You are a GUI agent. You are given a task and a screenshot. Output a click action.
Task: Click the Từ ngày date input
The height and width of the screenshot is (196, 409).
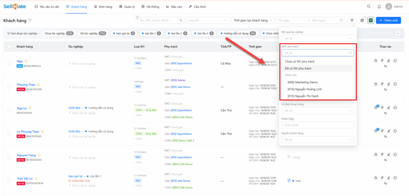tap(291, 20)
